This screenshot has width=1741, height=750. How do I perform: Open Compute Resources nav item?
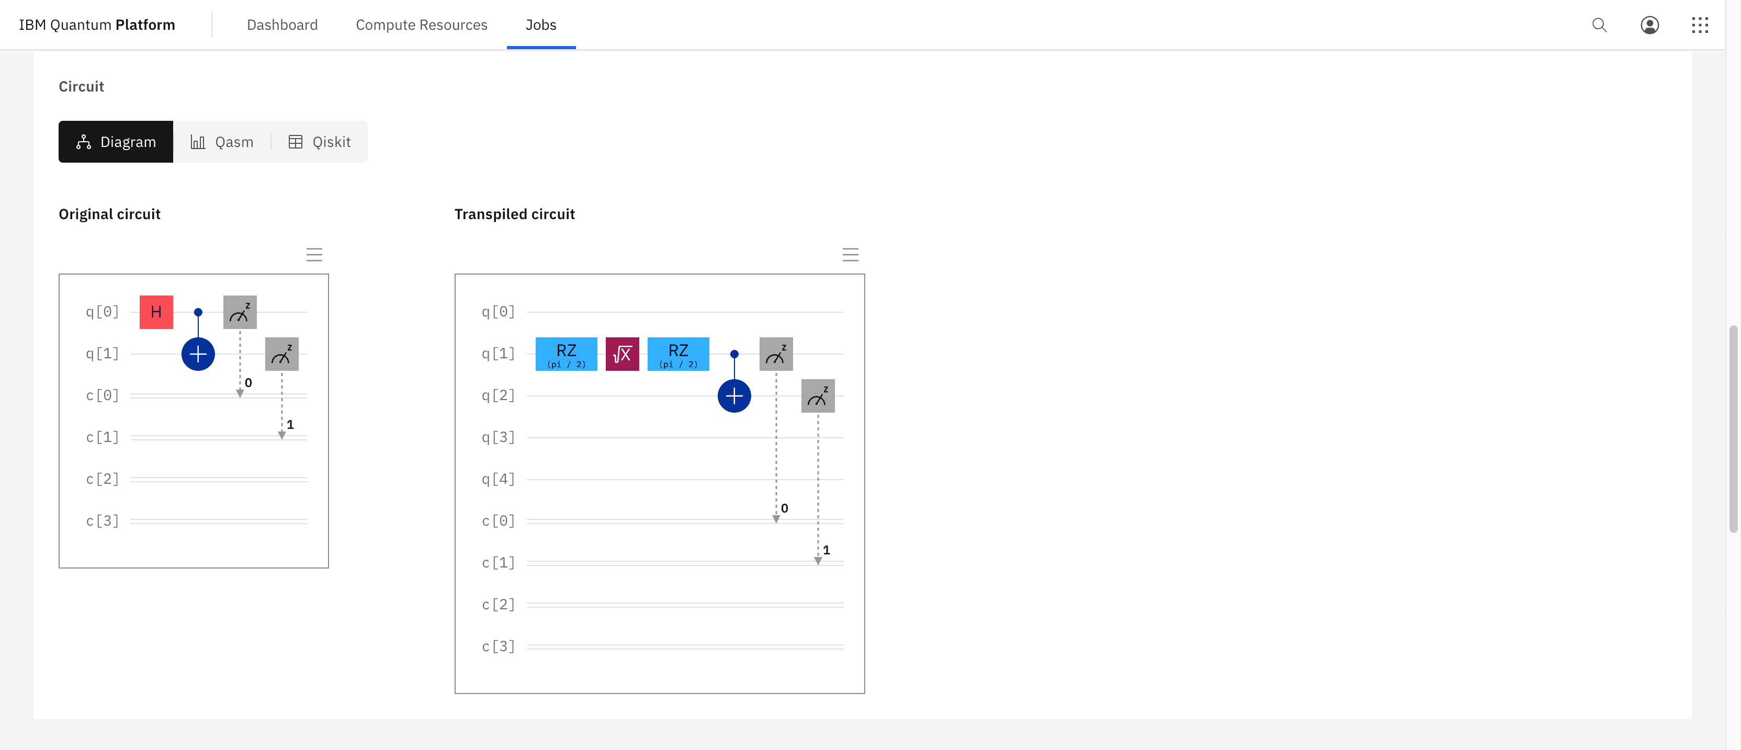pyautogui.click(x=421, y=25)
